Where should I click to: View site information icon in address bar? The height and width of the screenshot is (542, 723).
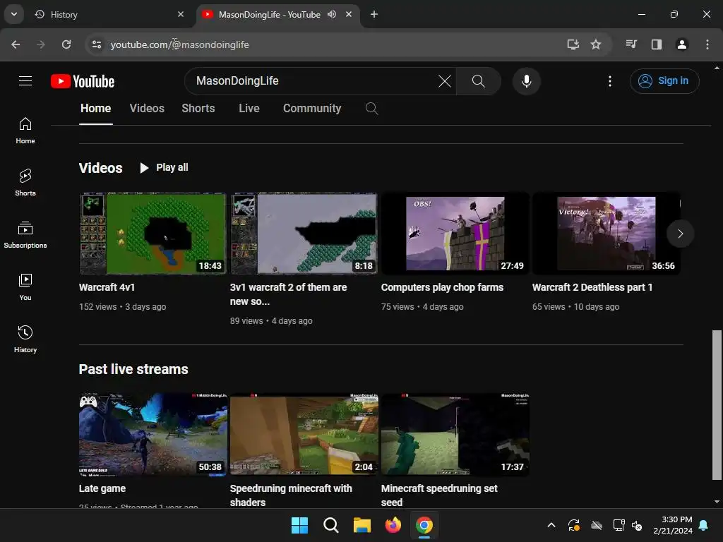pyautogui.click(x=96, y=44)
